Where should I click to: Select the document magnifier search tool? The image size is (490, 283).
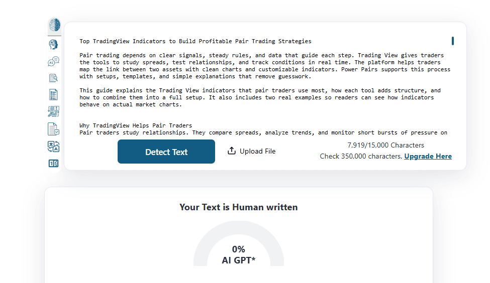pos(54,78)
